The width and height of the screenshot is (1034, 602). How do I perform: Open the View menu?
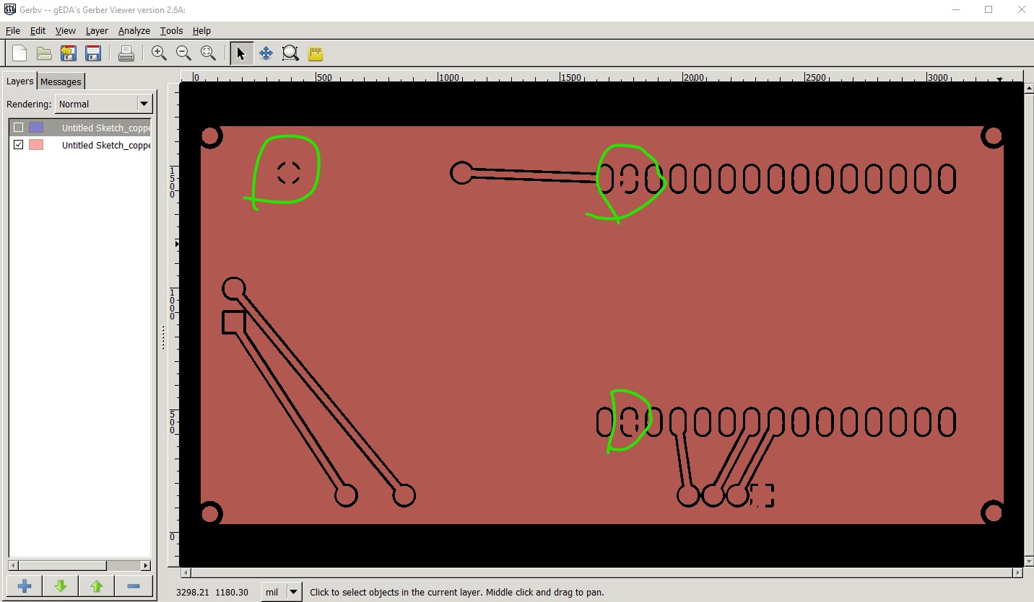[x=65, y=31]
